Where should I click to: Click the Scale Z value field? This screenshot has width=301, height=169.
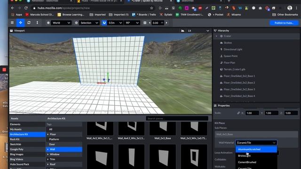coord(291,113)
